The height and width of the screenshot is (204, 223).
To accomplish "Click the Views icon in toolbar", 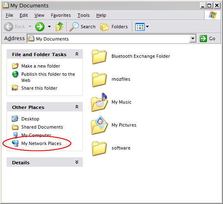I will click(140, 27).
